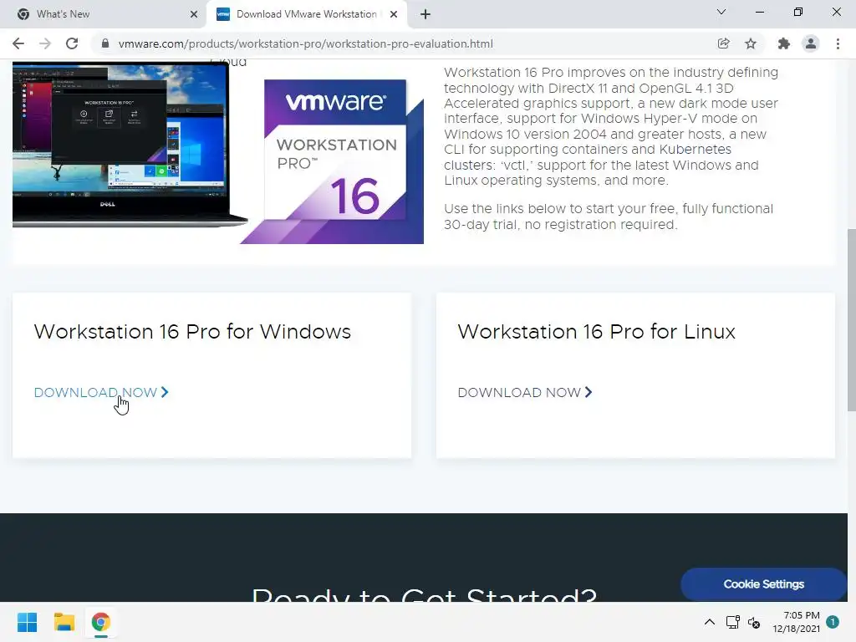Go back to the previous page

pyautogui.click(x=18, y=43)
